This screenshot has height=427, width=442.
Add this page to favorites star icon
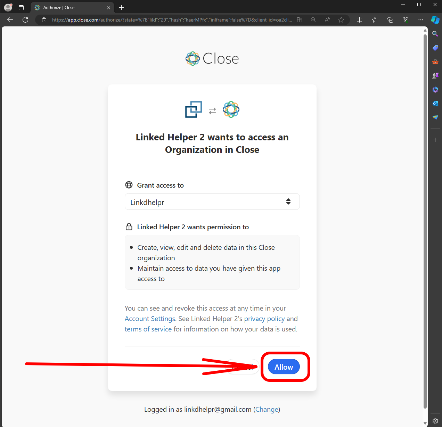[341, 20]
